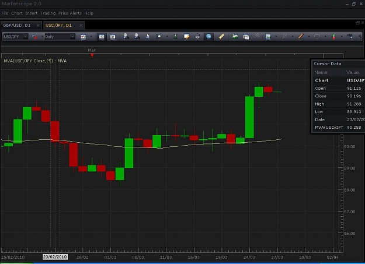This screenshot has width=365, height=264.
Task: Expand the chart type dropdown arrow
Action: point(91,37)
